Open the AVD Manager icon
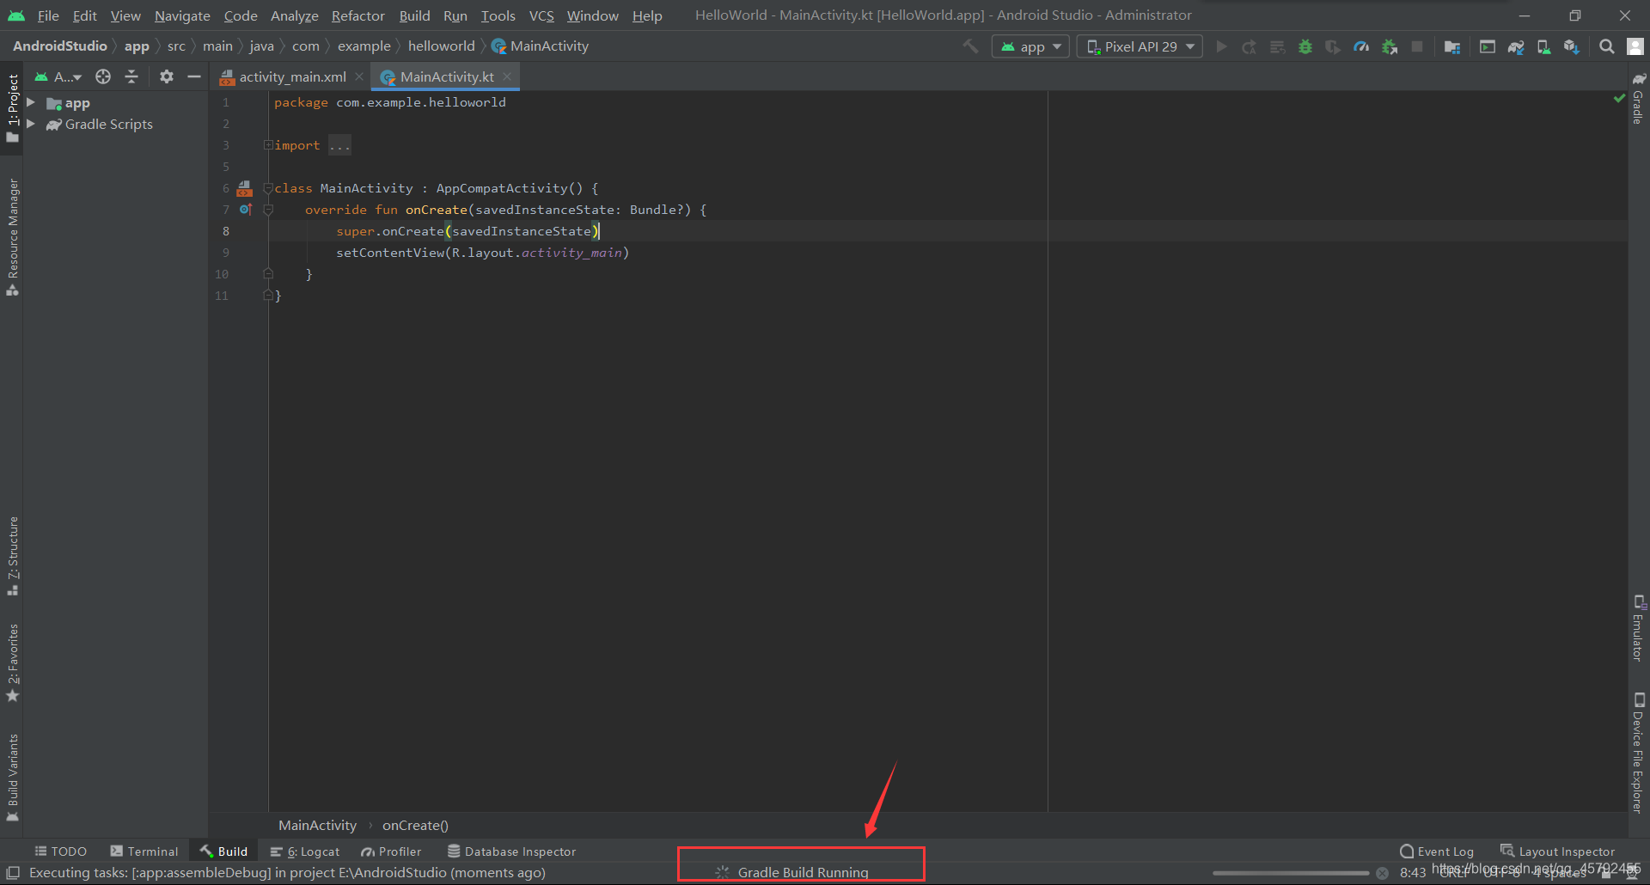Viewport: 1650px width, 885px height. 1543,46
